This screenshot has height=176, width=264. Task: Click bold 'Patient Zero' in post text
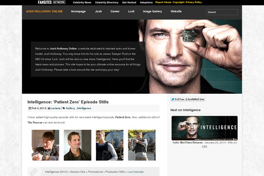(x=123, y=117)
